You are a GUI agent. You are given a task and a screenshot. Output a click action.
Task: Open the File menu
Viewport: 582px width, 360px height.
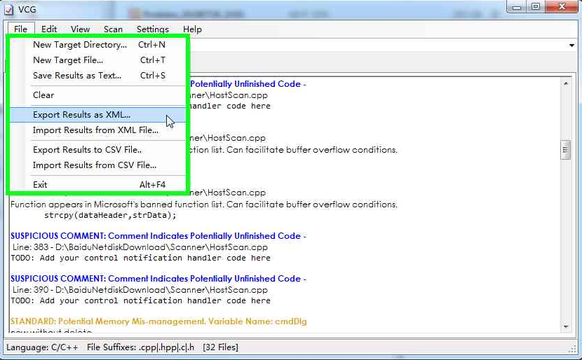coord(20,29)
